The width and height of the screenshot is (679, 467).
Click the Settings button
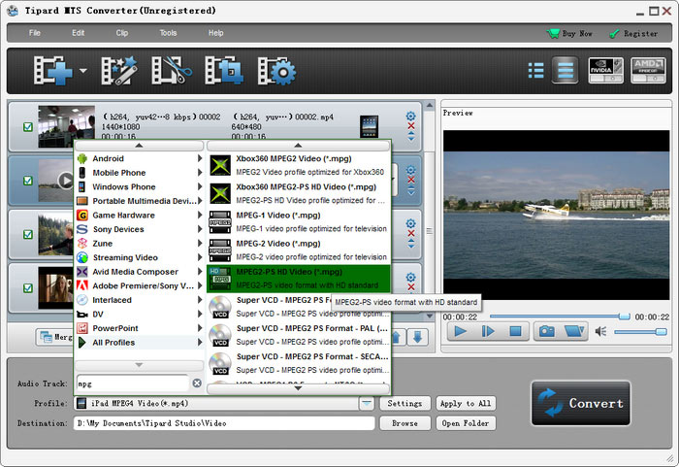[404, 403]
